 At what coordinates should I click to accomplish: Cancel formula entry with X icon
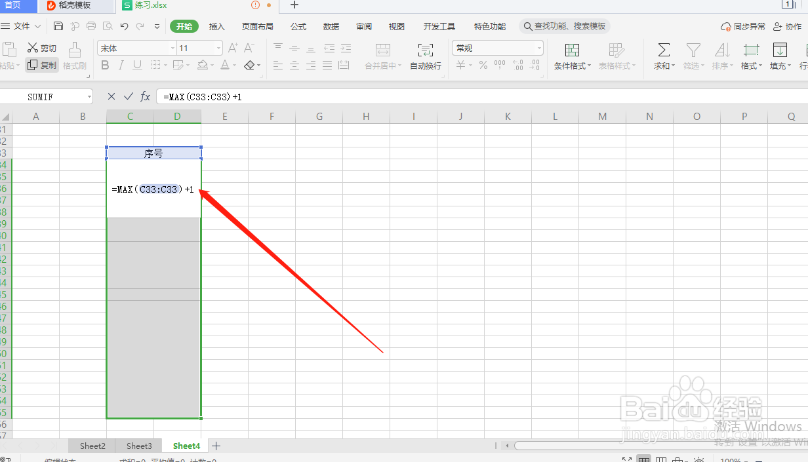pos(111,96)
